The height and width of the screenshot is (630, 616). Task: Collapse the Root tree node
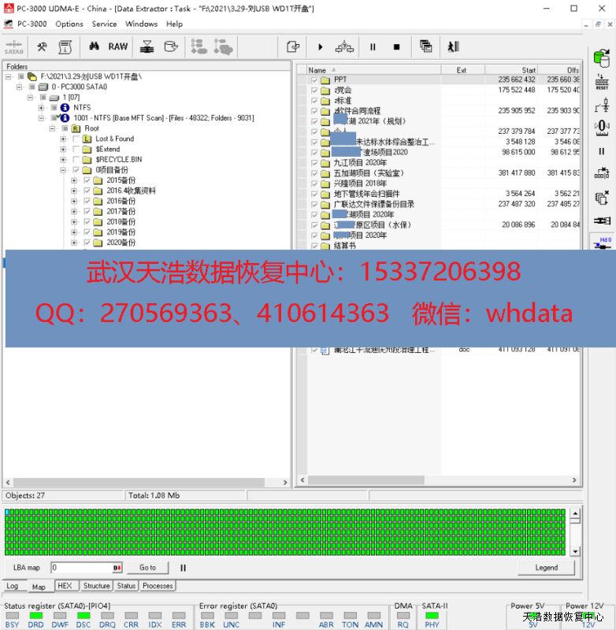53,128
